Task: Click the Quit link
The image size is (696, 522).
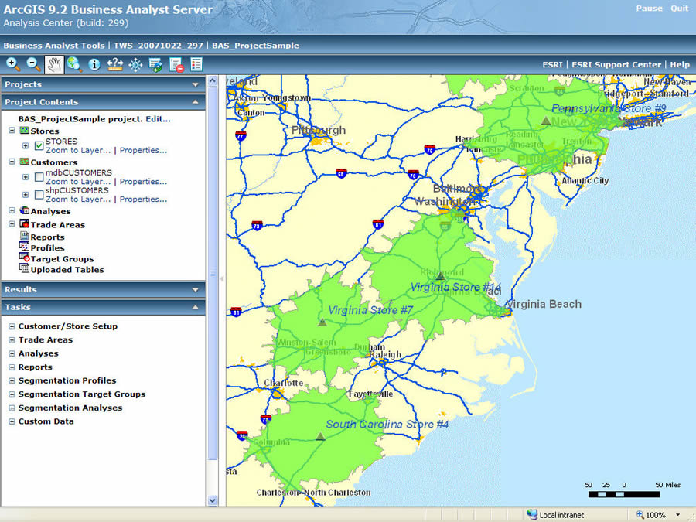Action: click(x=679, y=9)
